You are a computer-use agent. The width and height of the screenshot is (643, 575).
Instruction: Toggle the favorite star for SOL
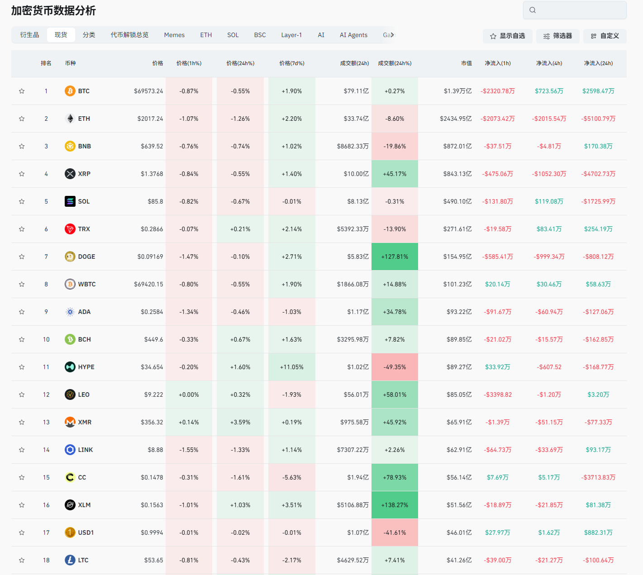[x=22, y=201]
